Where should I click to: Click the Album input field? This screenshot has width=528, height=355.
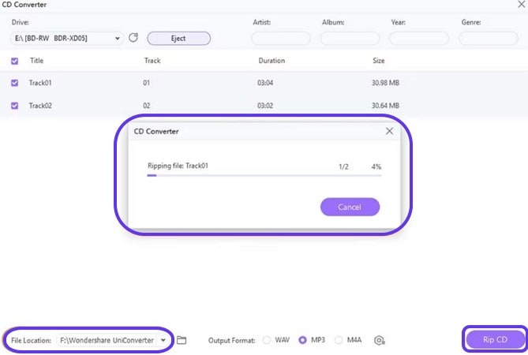click(350, 39)
